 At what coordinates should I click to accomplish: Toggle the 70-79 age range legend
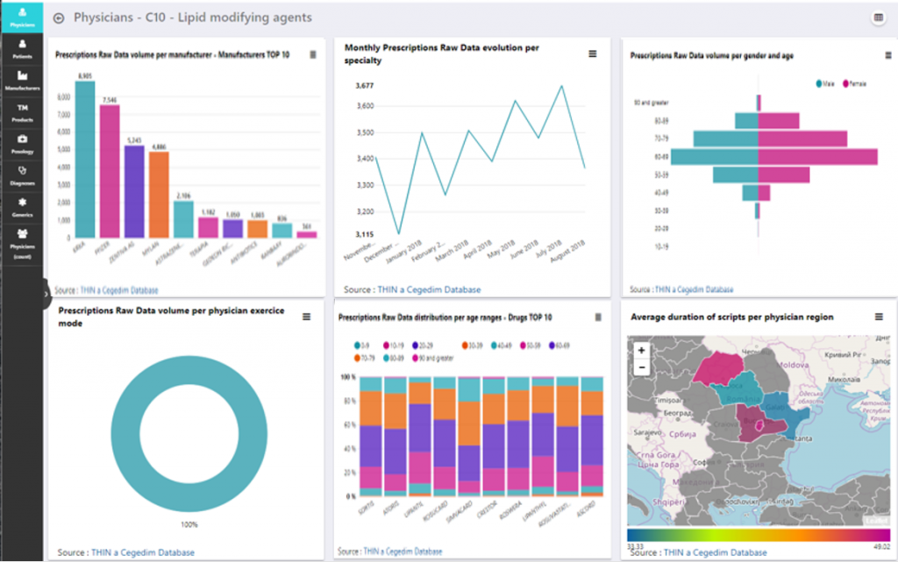364,359
